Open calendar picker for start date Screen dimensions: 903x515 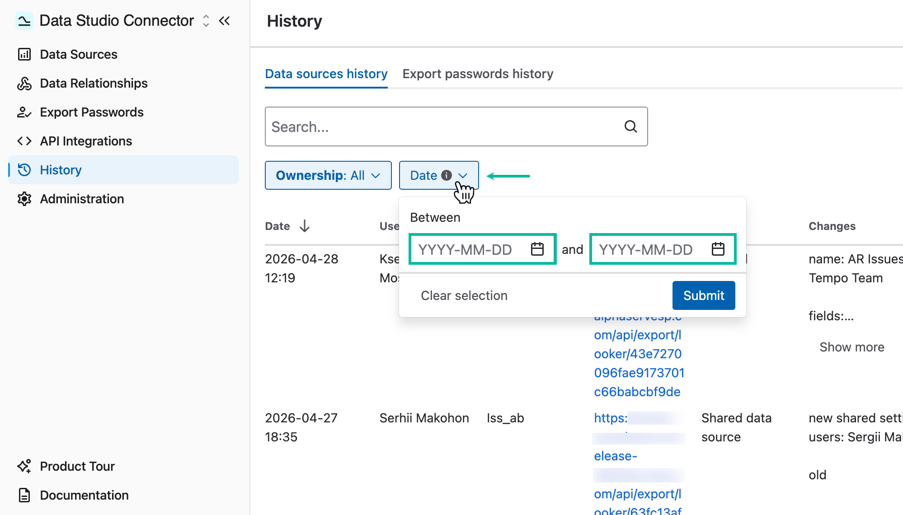point(537,249)
